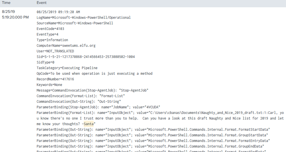Click the EventType=4 field
Screen dimensions: 286x152
click(x=48, y=34)
